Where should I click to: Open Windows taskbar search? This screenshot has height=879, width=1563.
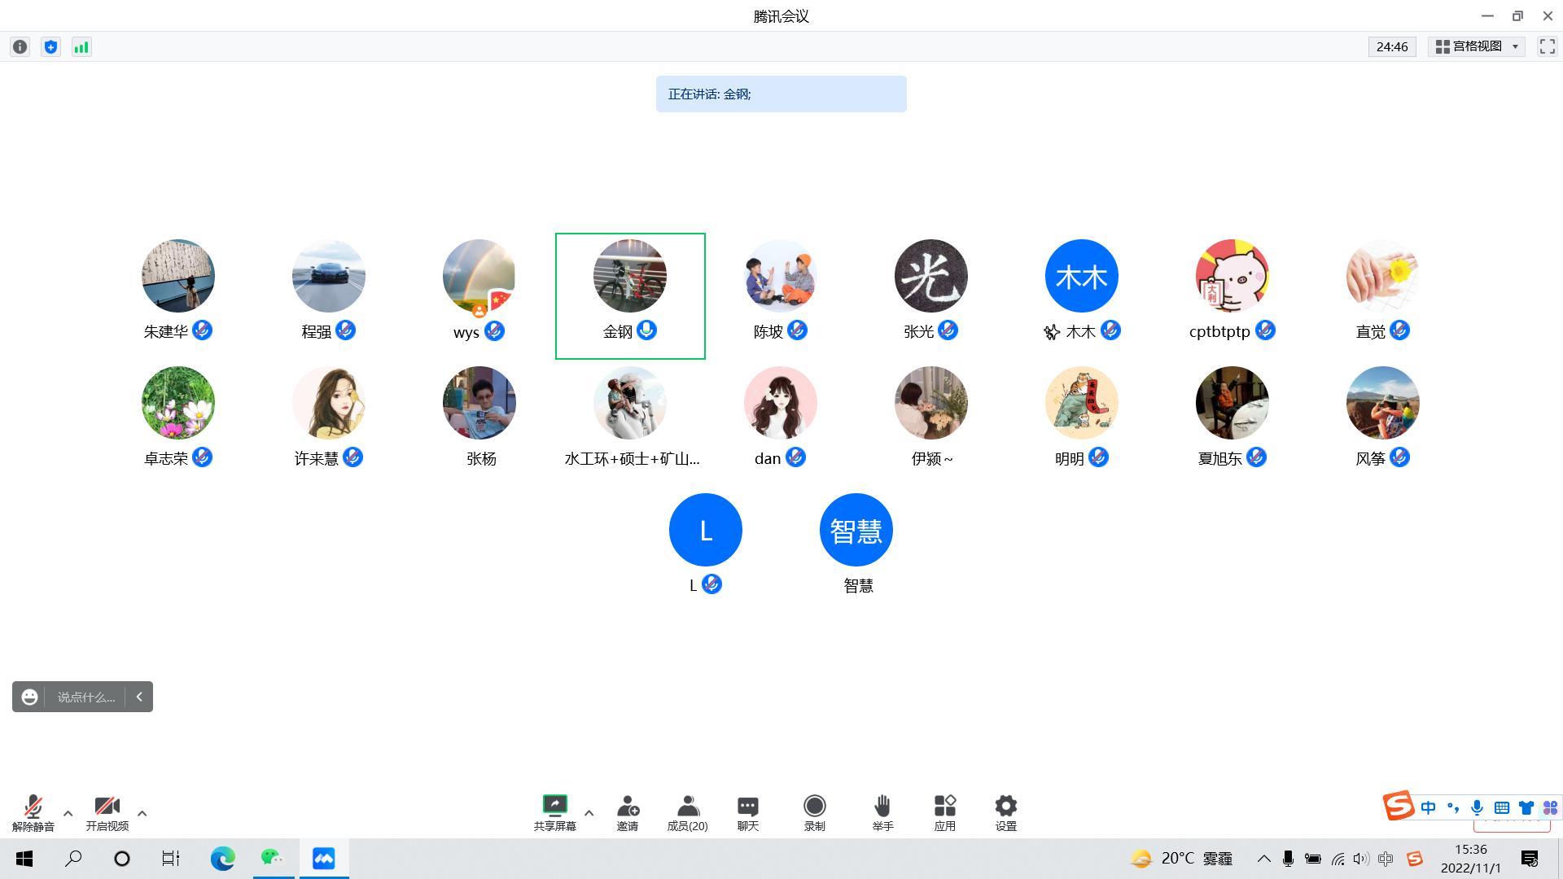73,859
